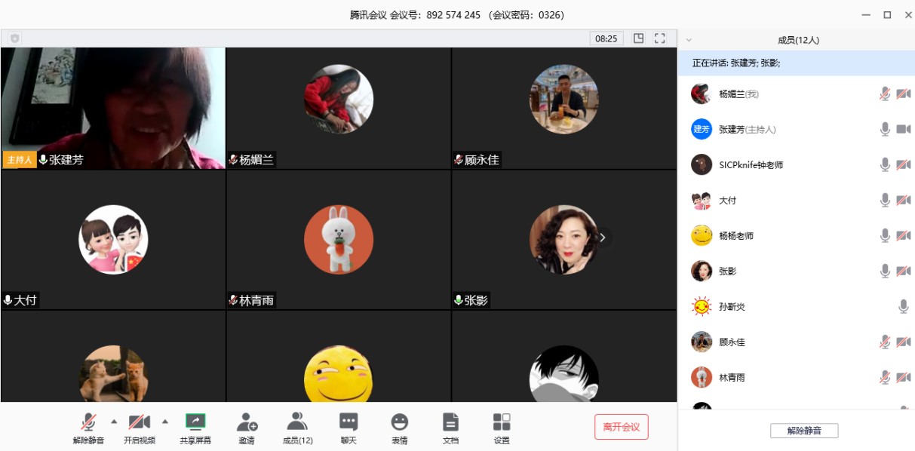The image size is (915, 451).
Task: Enter full screen mode icon
Action: tap(660, 38)
